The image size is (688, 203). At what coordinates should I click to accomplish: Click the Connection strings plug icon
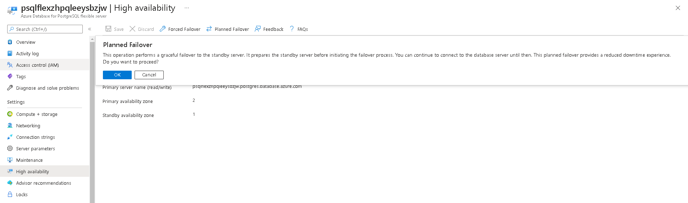[10, 137]
